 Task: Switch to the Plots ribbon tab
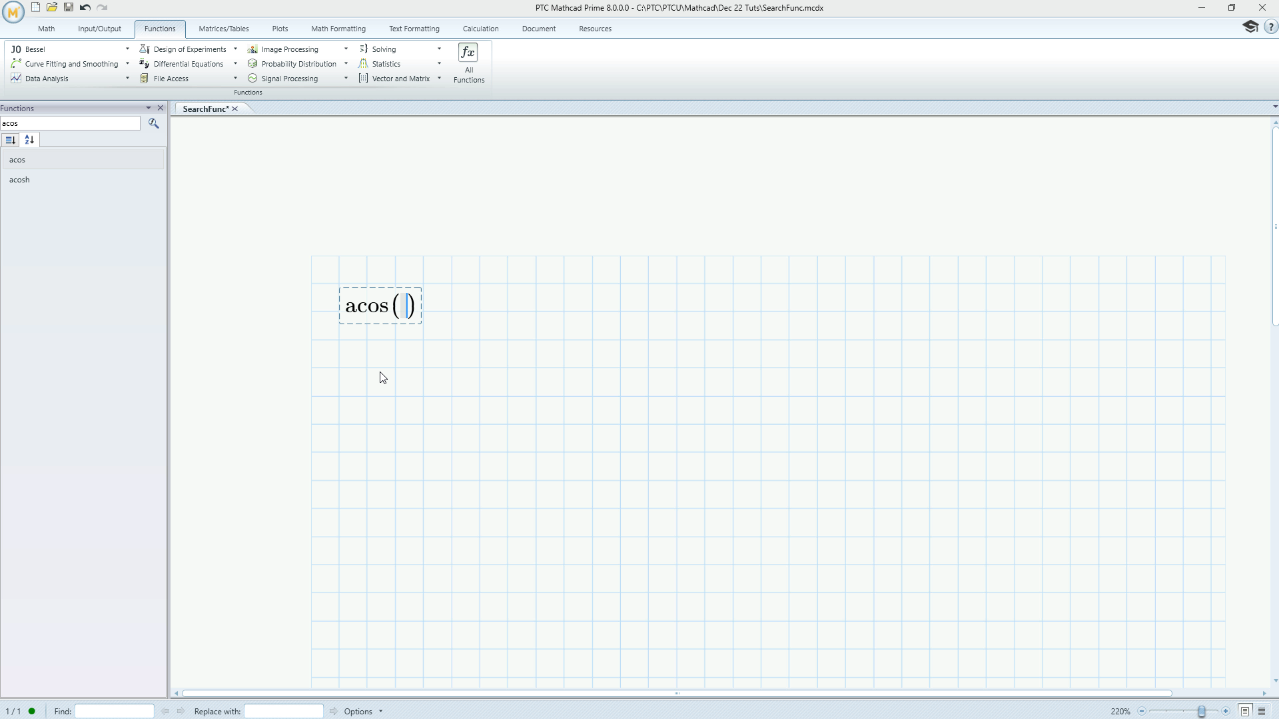click(280, 29)
